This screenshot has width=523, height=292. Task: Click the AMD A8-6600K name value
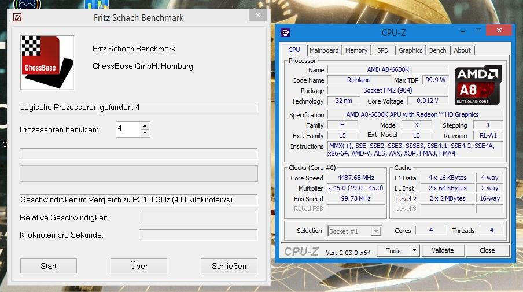click(x=388, y=69)
